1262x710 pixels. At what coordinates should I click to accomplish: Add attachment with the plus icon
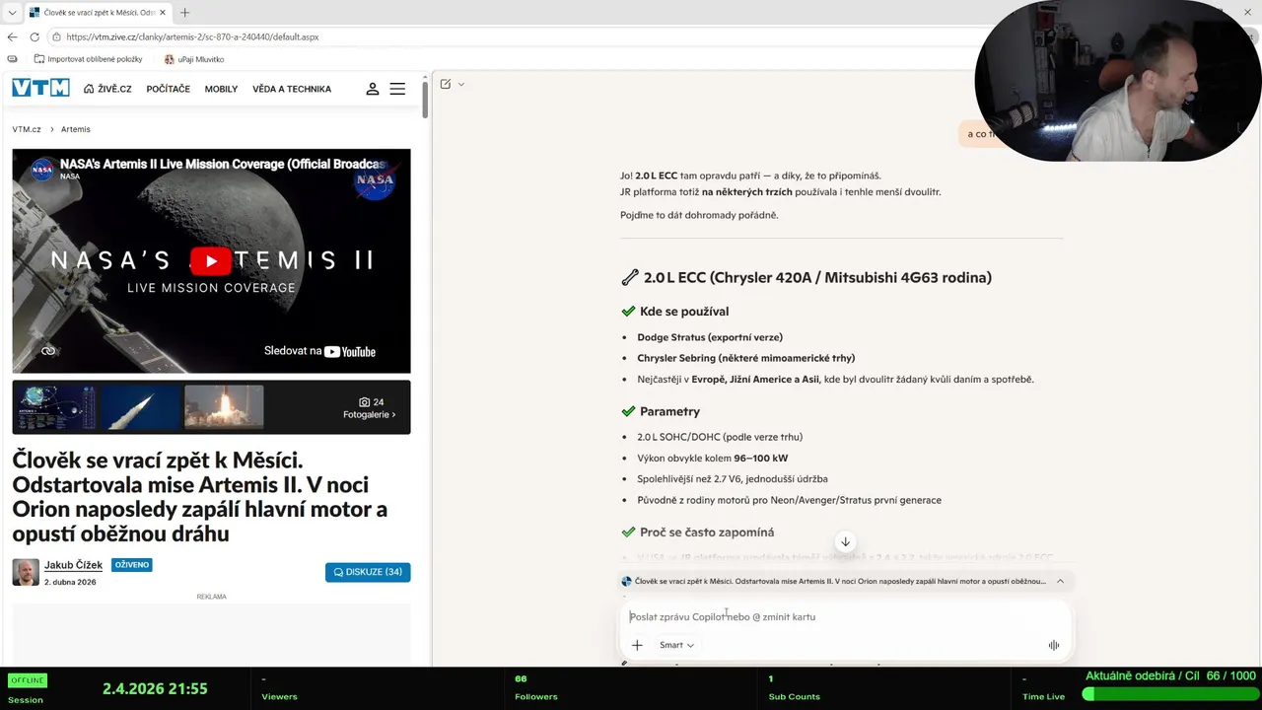pyautogui.click(x=637, y=645)
